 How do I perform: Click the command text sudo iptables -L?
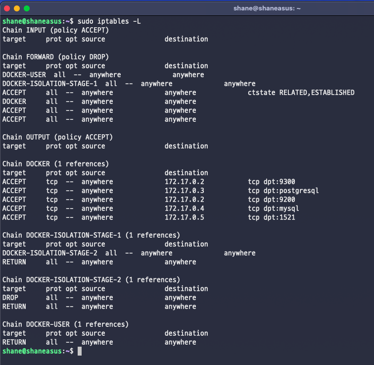tap(109, 21)
